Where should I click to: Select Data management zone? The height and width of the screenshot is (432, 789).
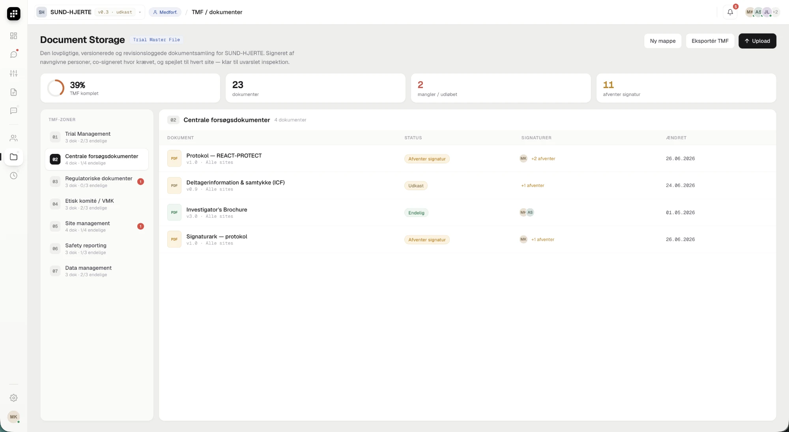pos(97,271)
